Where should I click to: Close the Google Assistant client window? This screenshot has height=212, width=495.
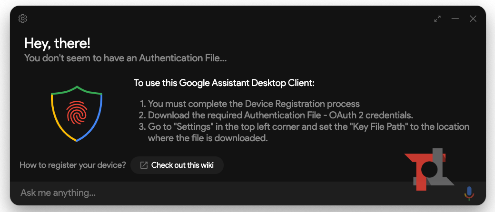tap(473, 19)
